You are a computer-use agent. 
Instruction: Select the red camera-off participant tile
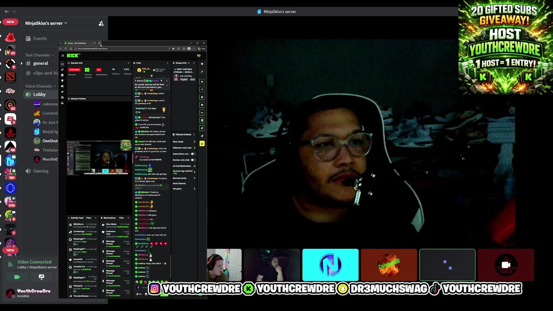pos(506,265)
